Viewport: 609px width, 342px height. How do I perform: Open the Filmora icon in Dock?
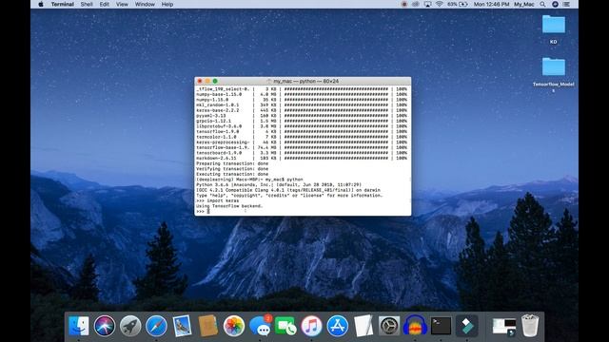coord(467,325)
